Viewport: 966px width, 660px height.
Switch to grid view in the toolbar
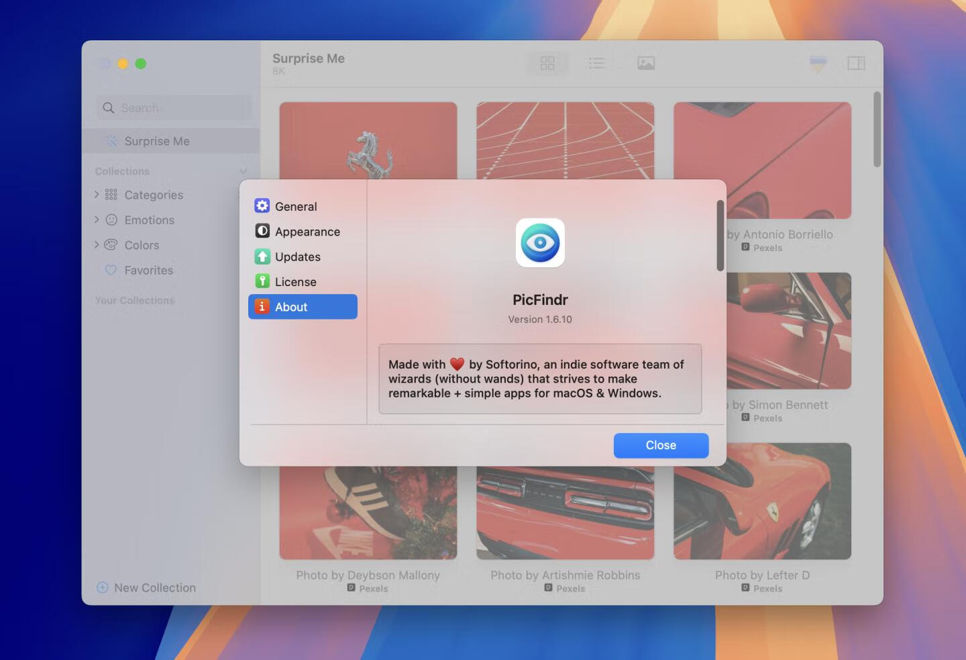pos(547,63)
